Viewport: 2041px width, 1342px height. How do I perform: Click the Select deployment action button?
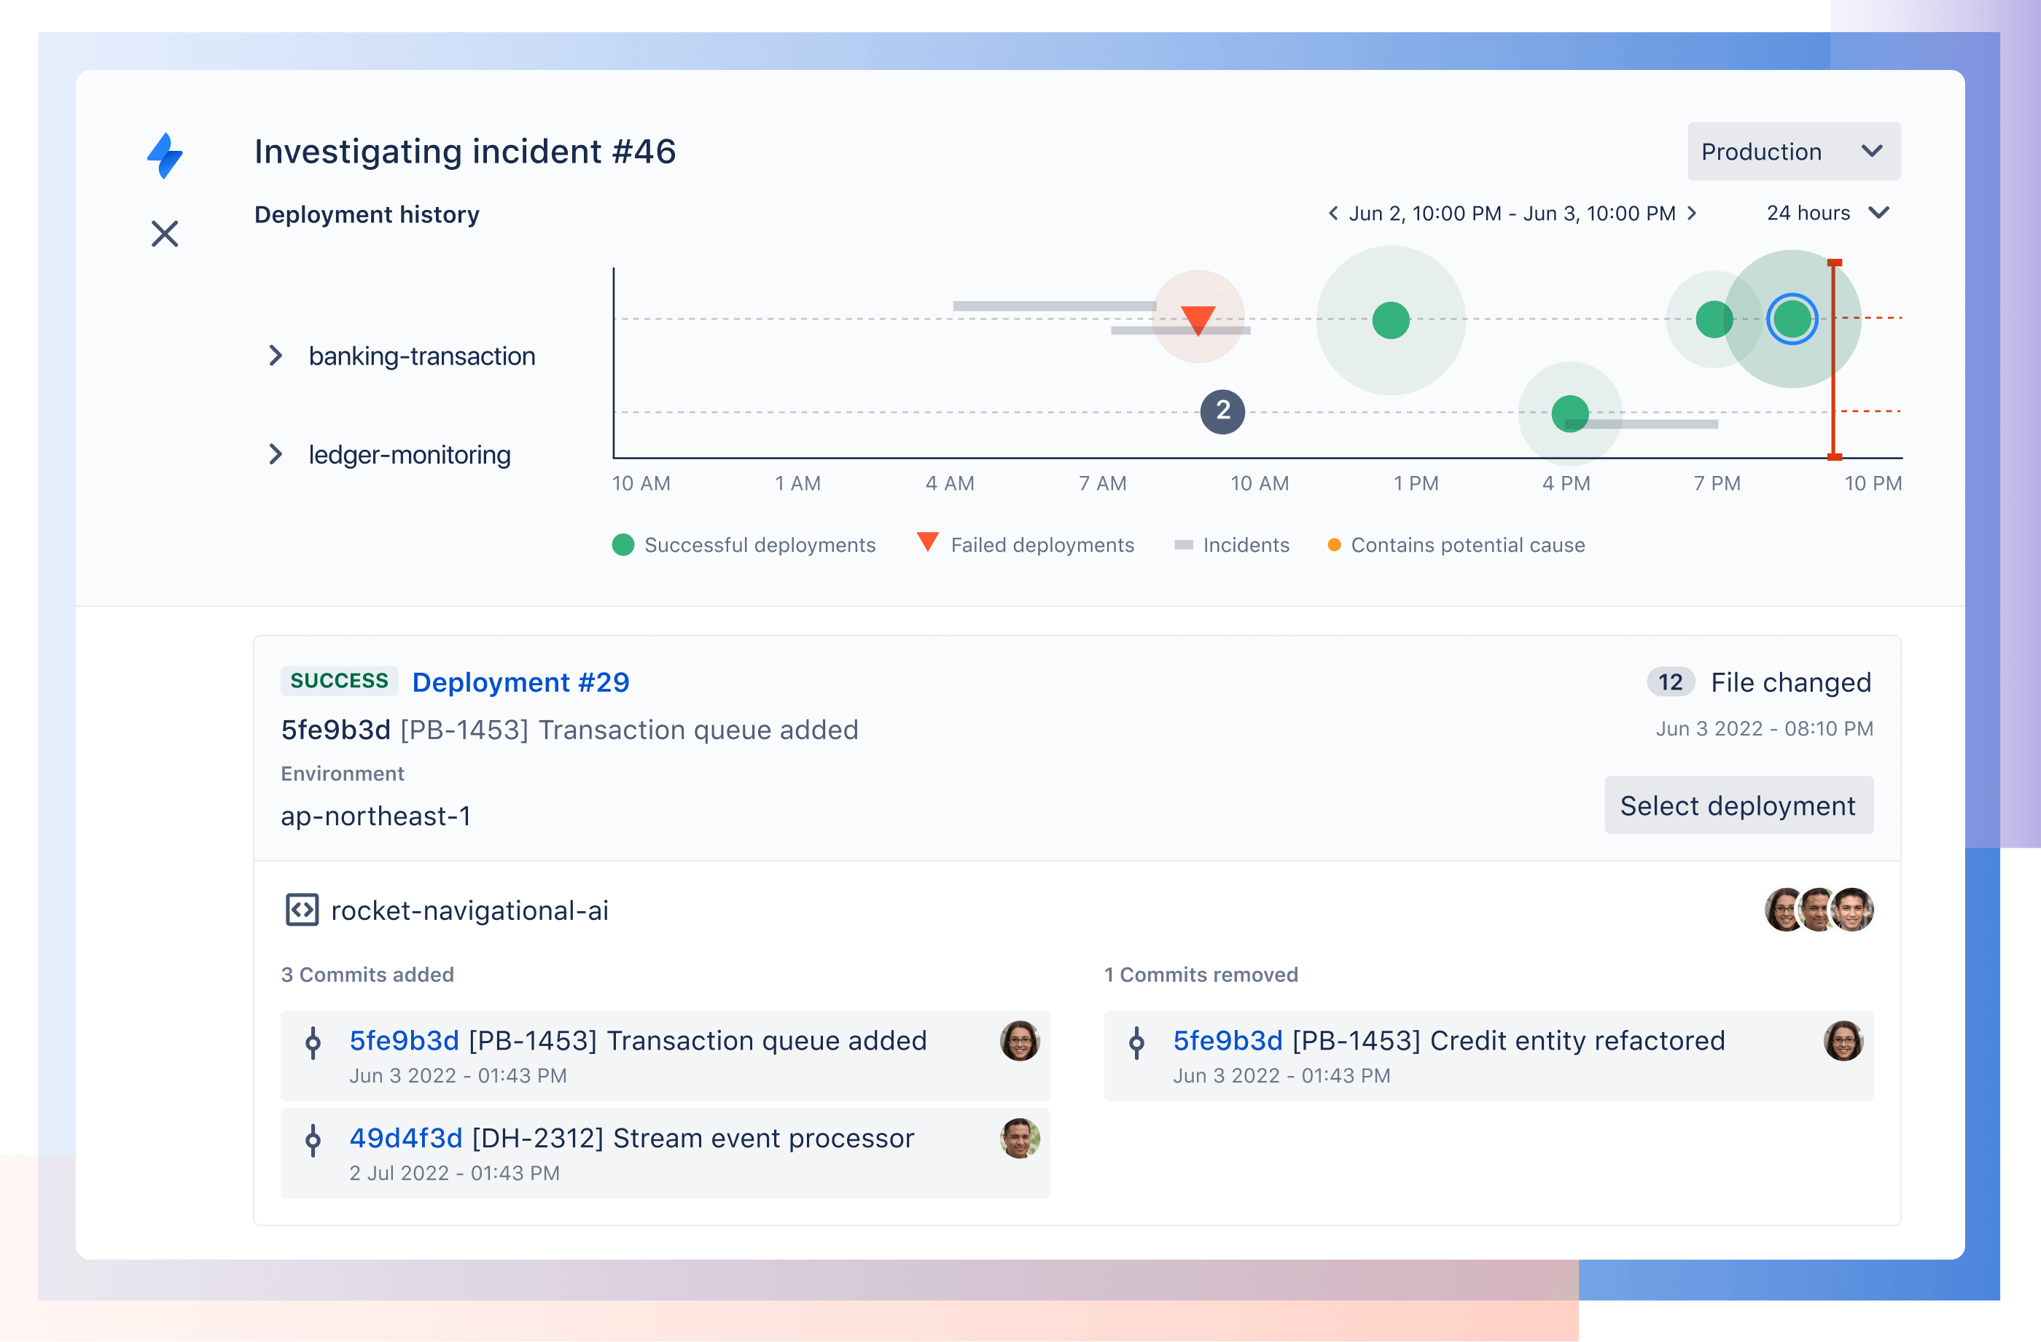point(1738,804)
